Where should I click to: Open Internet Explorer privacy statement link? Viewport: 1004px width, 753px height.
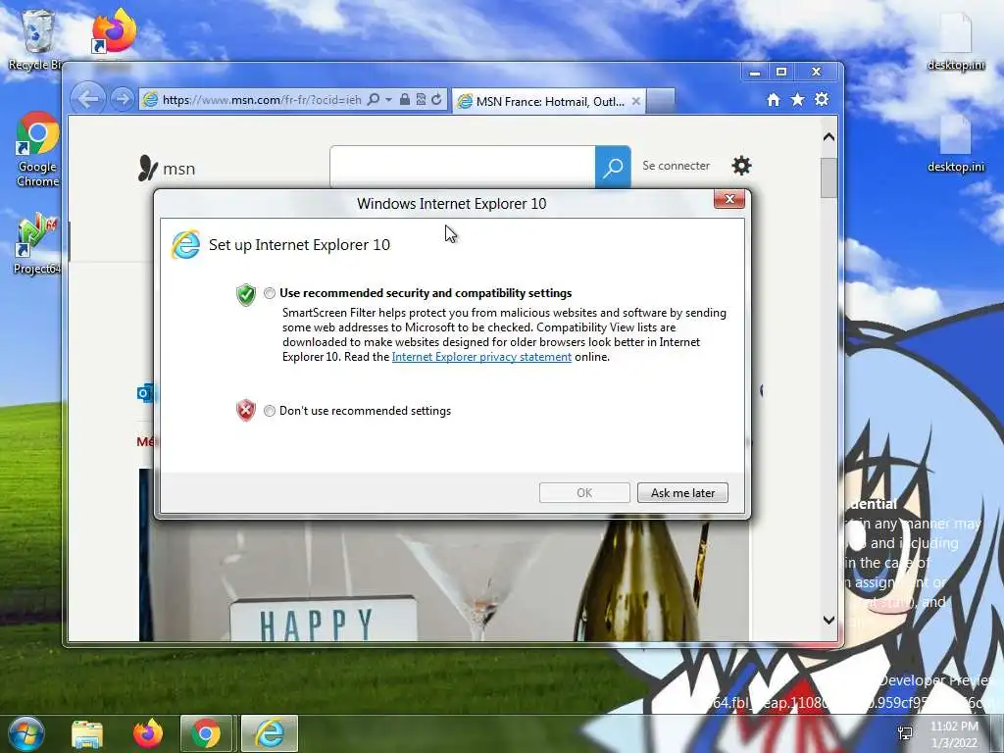point(481,357)
